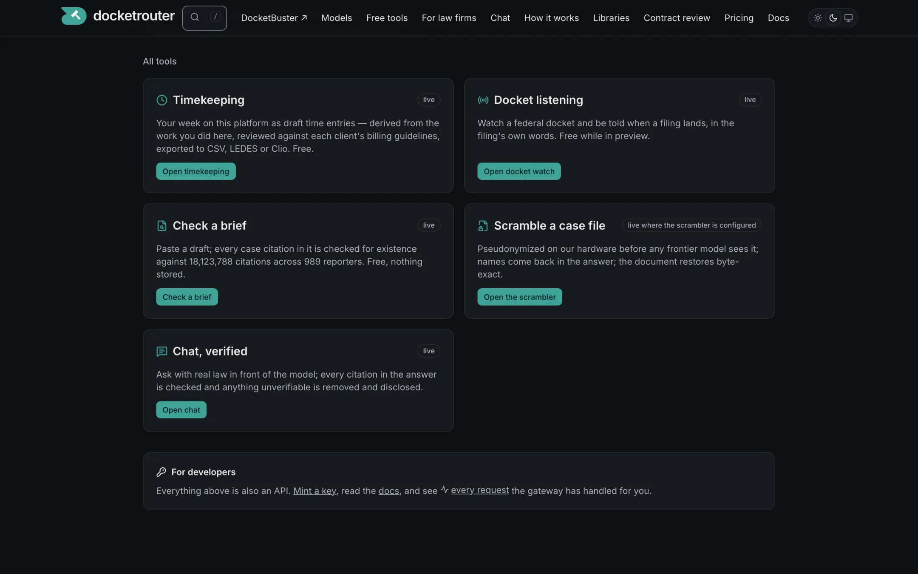Click the live badge on Chat, verified card
Image resolution: width=918 pixels, height=574 pixels.
[428, 351]
